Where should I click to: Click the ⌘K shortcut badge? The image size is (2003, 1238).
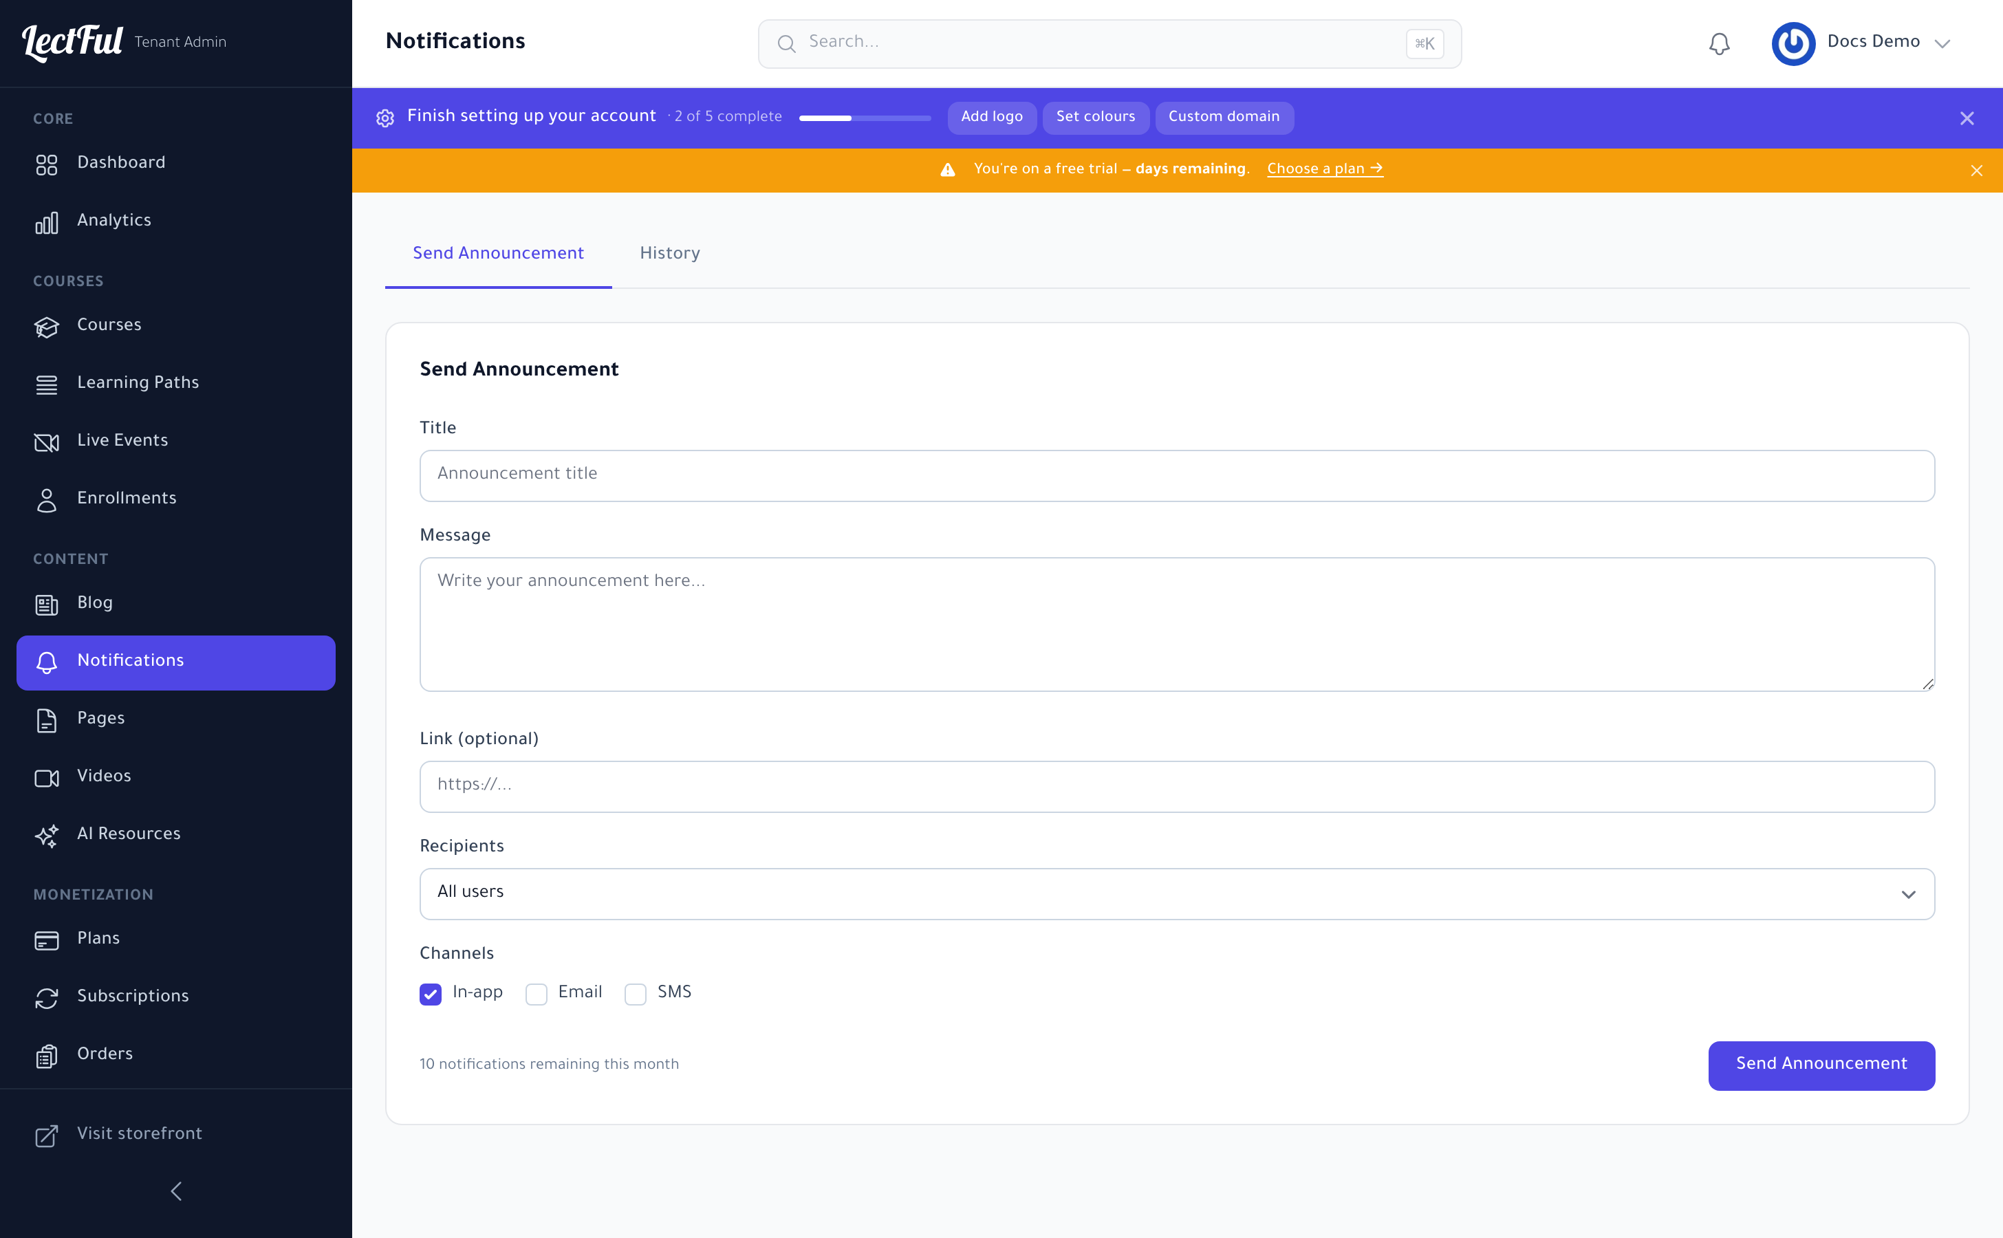coord(1425,44)
